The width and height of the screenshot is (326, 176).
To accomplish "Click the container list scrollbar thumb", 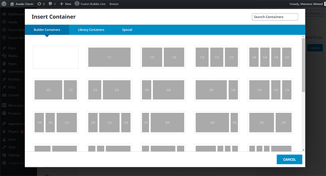I will 303,65.
